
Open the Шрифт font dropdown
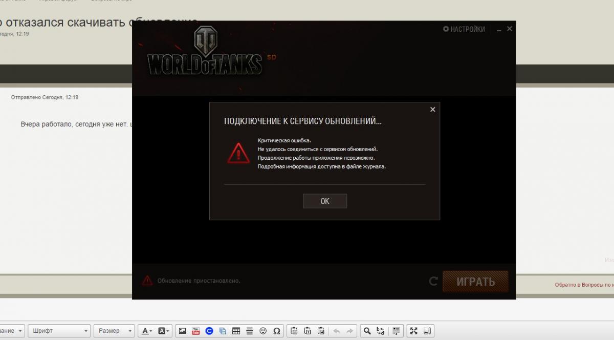[59, 331]
